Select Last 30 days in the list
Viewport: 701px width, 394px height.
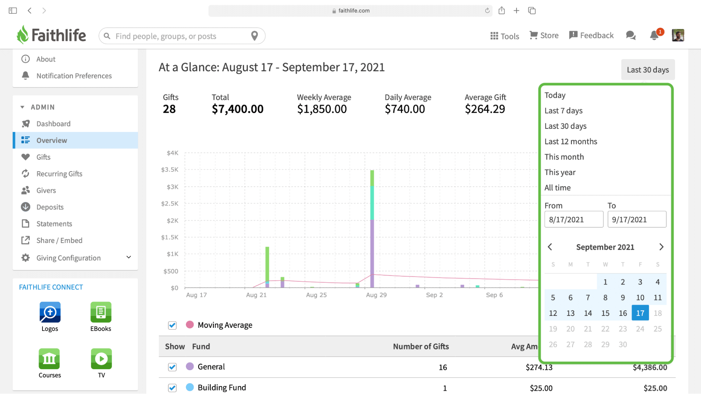coord(565,126)
